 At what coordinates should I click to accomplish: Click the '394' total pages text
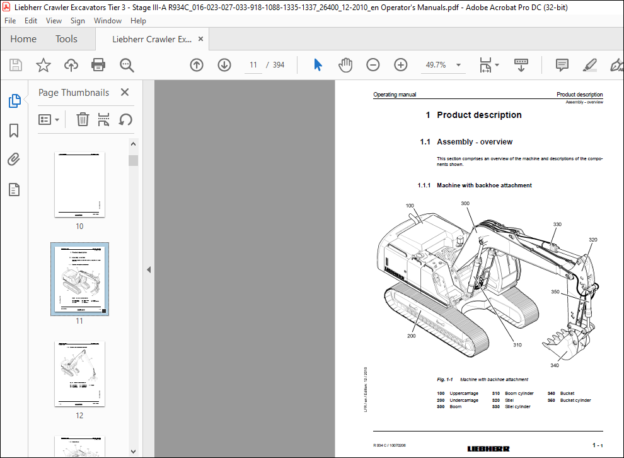(279, 65)
